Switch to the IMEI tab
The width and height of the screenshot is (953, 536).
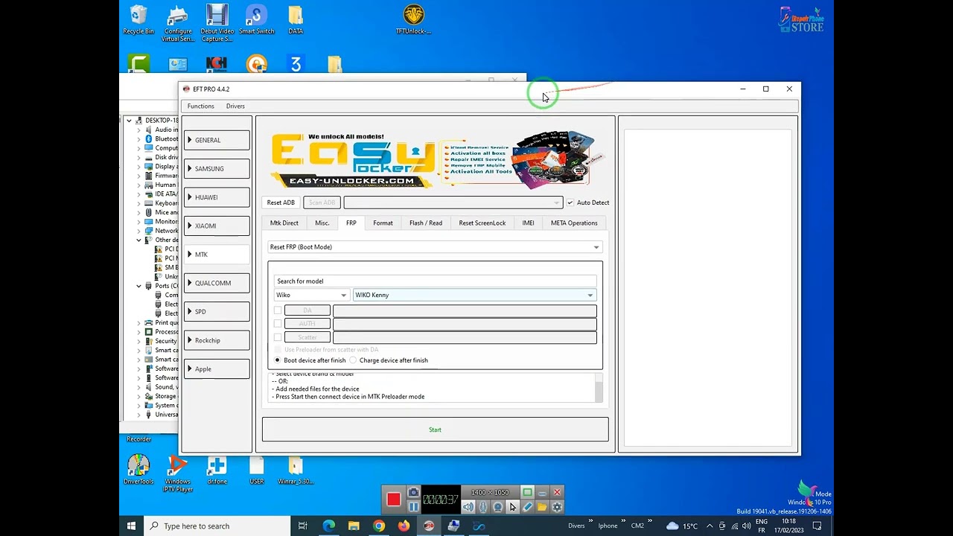click(x=528, y=223)
